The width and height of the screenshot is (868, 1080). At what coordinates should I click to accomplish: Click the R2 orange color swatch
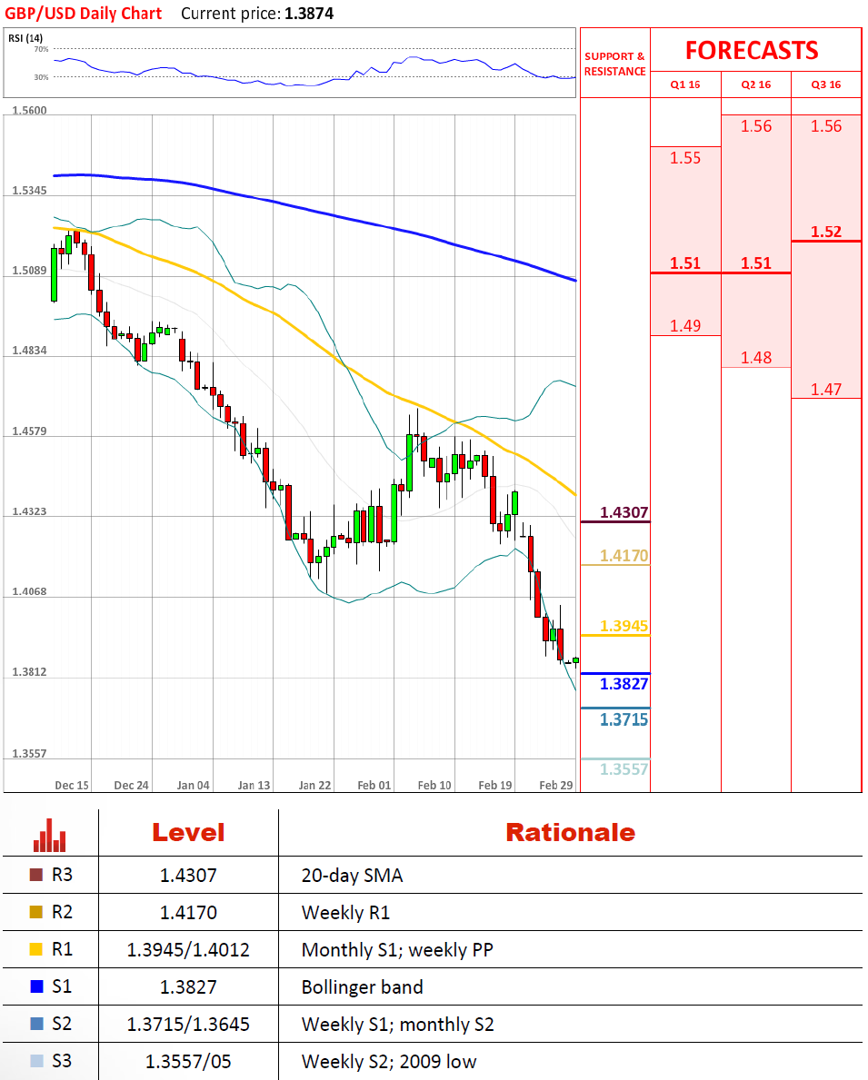(x=36, y=912)
